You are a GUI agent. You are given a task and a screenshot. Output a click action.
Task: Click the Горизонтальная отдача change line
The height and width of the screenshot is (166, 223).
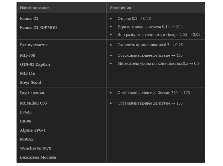click(x=150, y=27)
